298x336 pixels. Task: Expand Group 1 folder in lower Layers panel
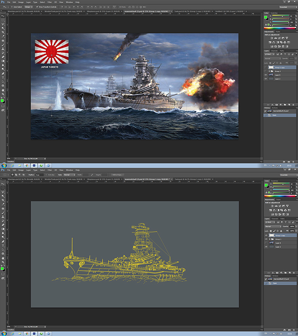[x=270, y=239]
